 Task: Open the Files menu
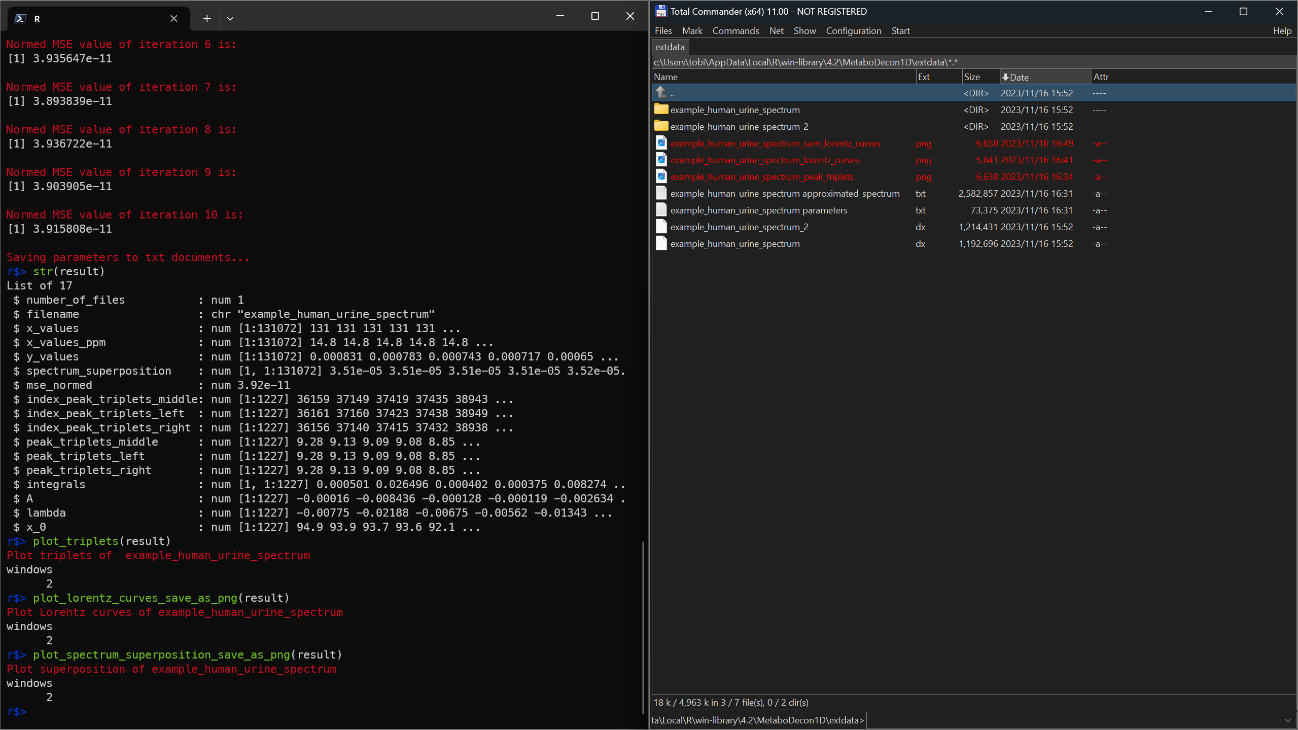(x=663, y=31)
